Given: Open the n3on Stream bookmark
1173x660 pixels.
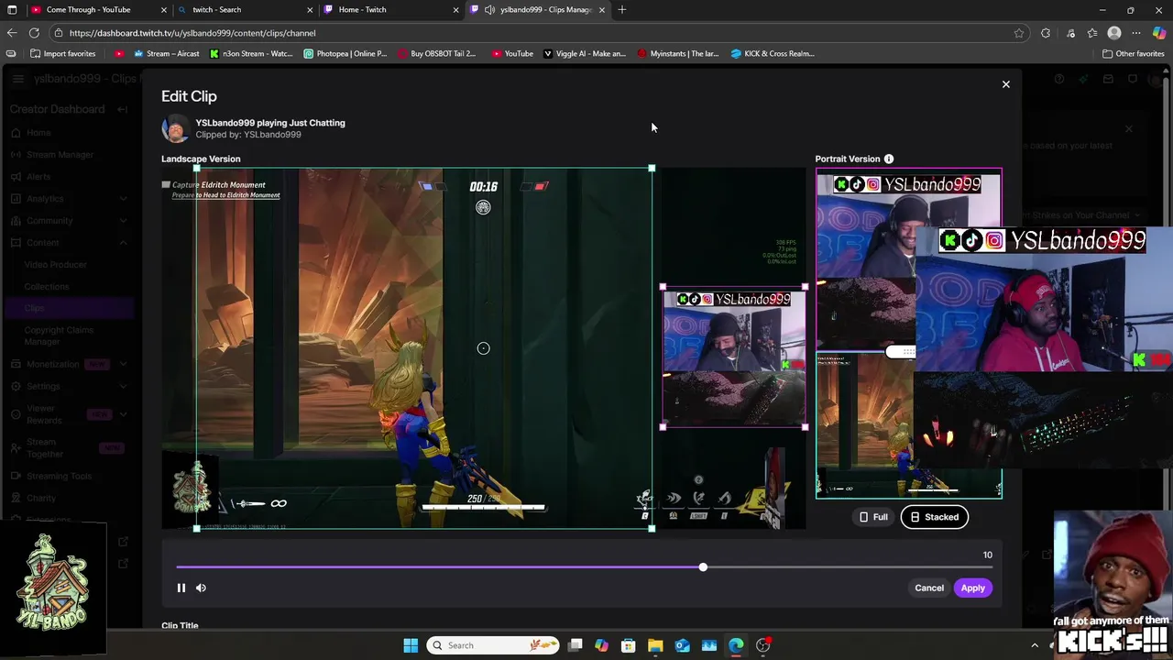Looking at the screenshot, I should coord(251,53).
